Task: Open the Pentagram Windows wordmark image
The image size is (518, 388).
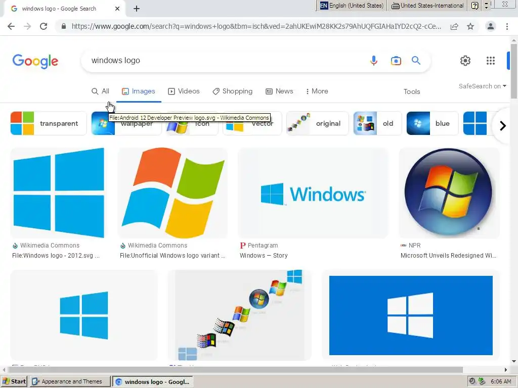Action: point(313,193)
